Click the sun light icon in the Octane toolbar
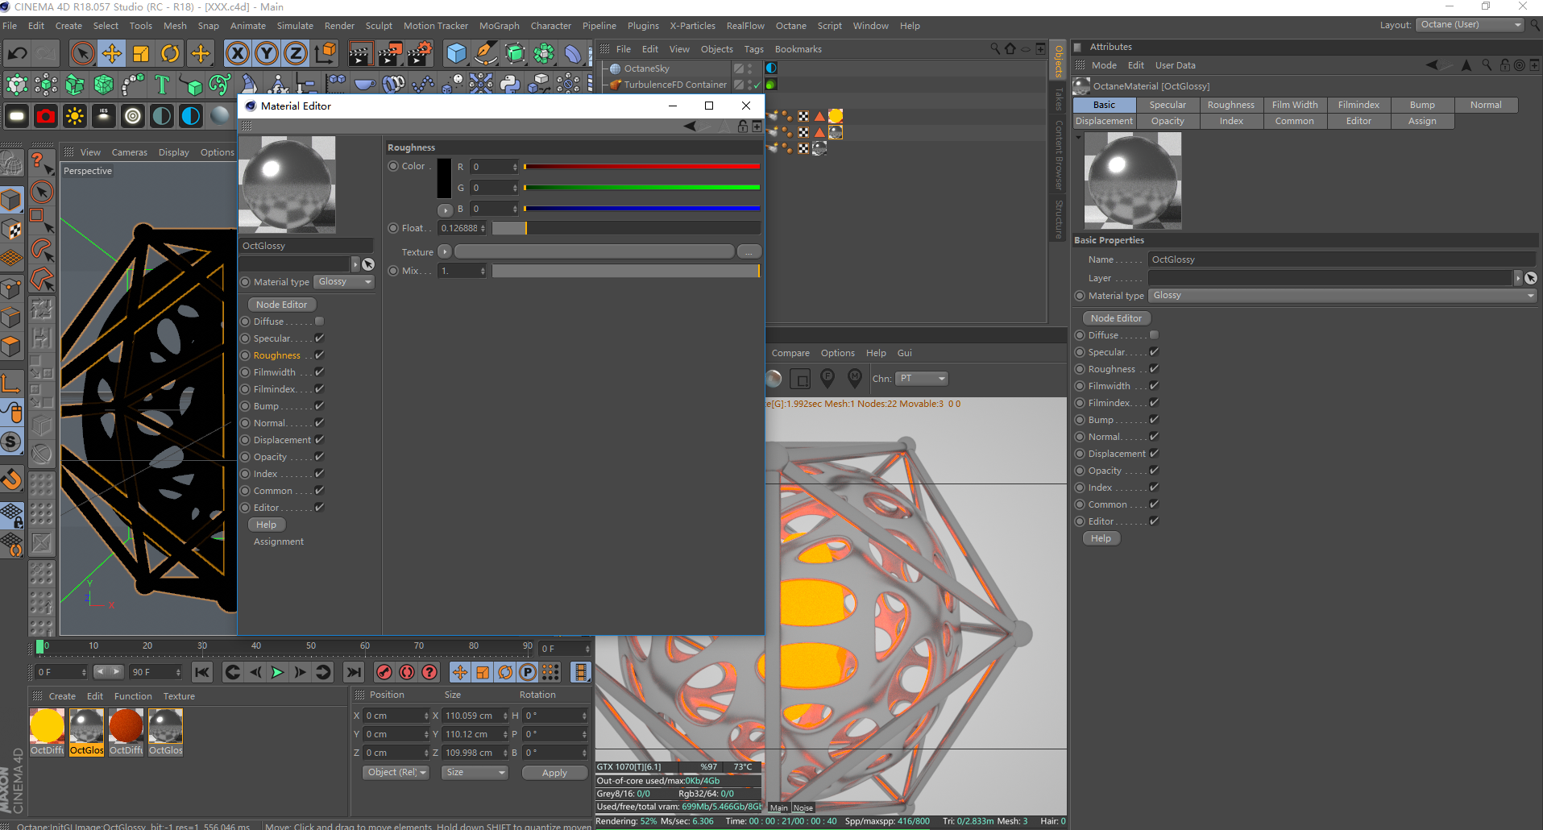The image size is (1543, 830). tap(75, 116)
